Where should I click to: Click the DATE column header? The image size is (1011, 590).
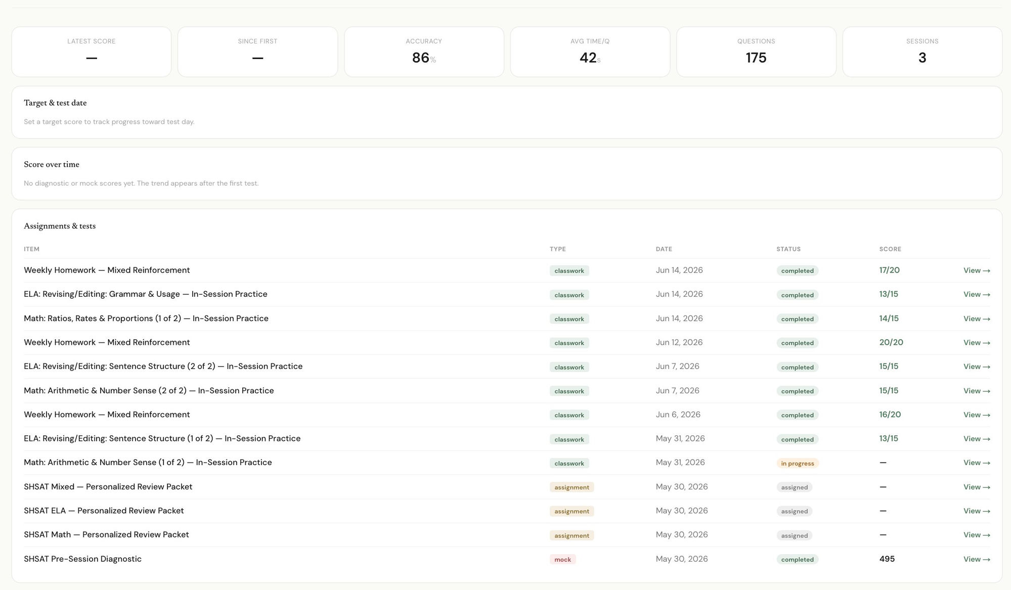pyautogui.click(x=664, y=249)
